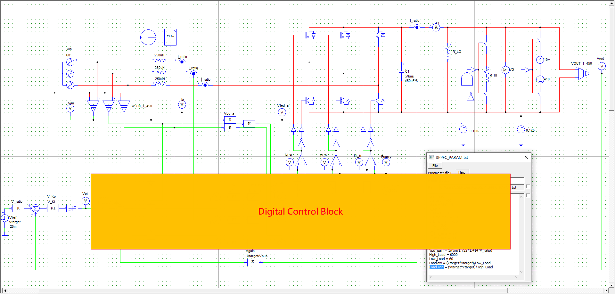
Task: Click the simulation control clock icon
Action: pos(148,37)
